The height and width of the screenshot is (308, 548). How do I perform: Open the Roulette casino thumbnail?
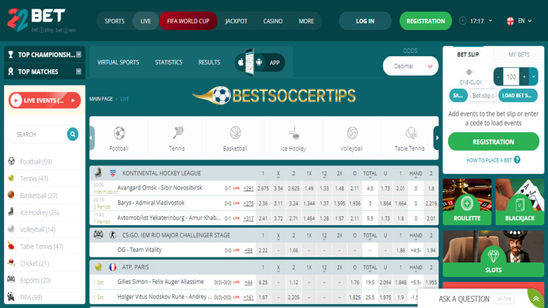[x=467, y=201]
